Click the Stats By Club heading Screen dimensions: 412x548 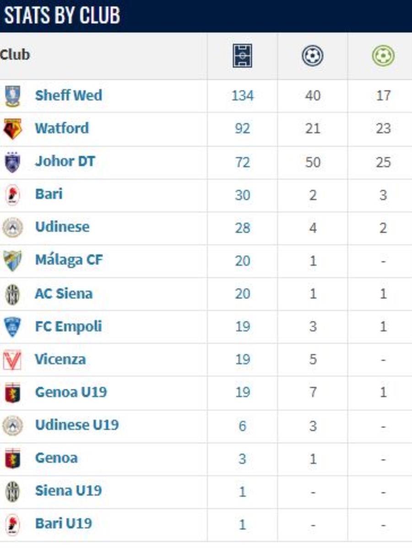pyautogui.click(x=62, y=16)
